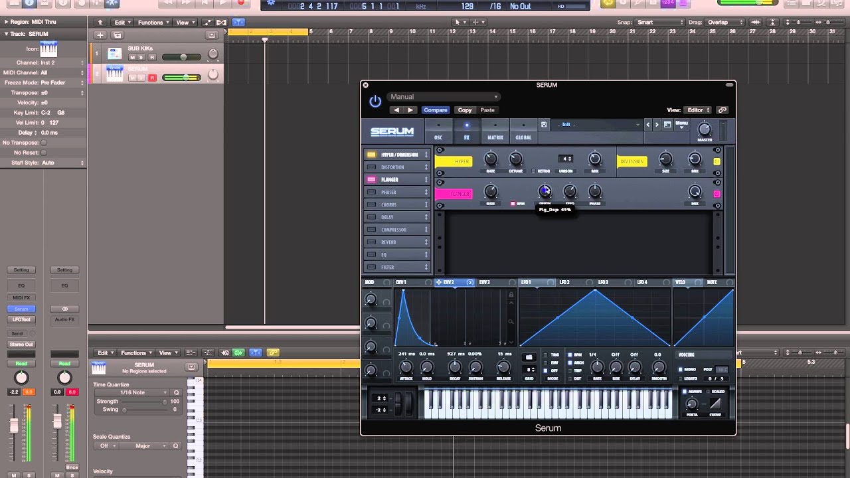Click the channel strip Setting button
The height and width of the screenshot is (478, 850).
(x=21, y=270)
